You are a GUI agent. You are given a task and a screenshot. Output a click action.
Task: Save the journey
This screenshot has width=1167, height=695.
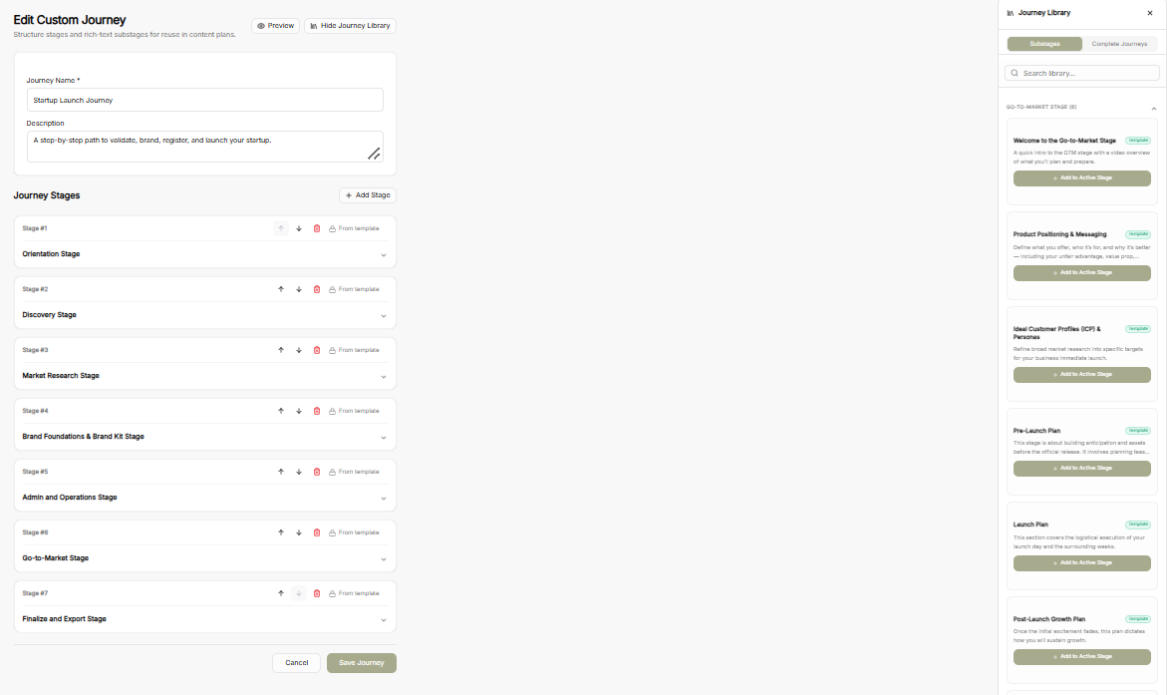(x=362, y=663)
